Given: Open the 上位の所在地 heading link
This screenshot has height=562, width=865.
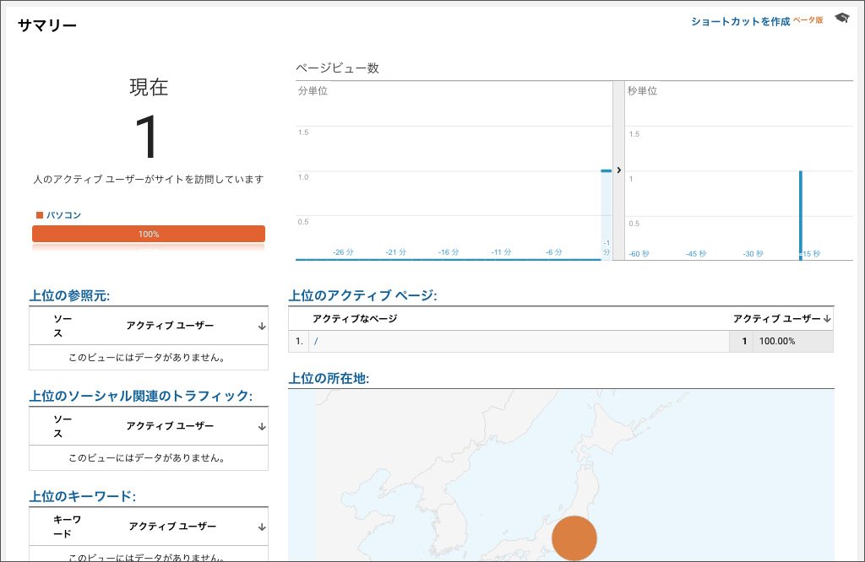Looking at the screenshot, I should [x=329, y=379].
